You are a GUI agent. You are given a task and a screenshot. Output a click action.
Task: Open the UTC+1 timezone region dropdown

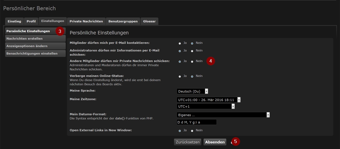(206, 106)
